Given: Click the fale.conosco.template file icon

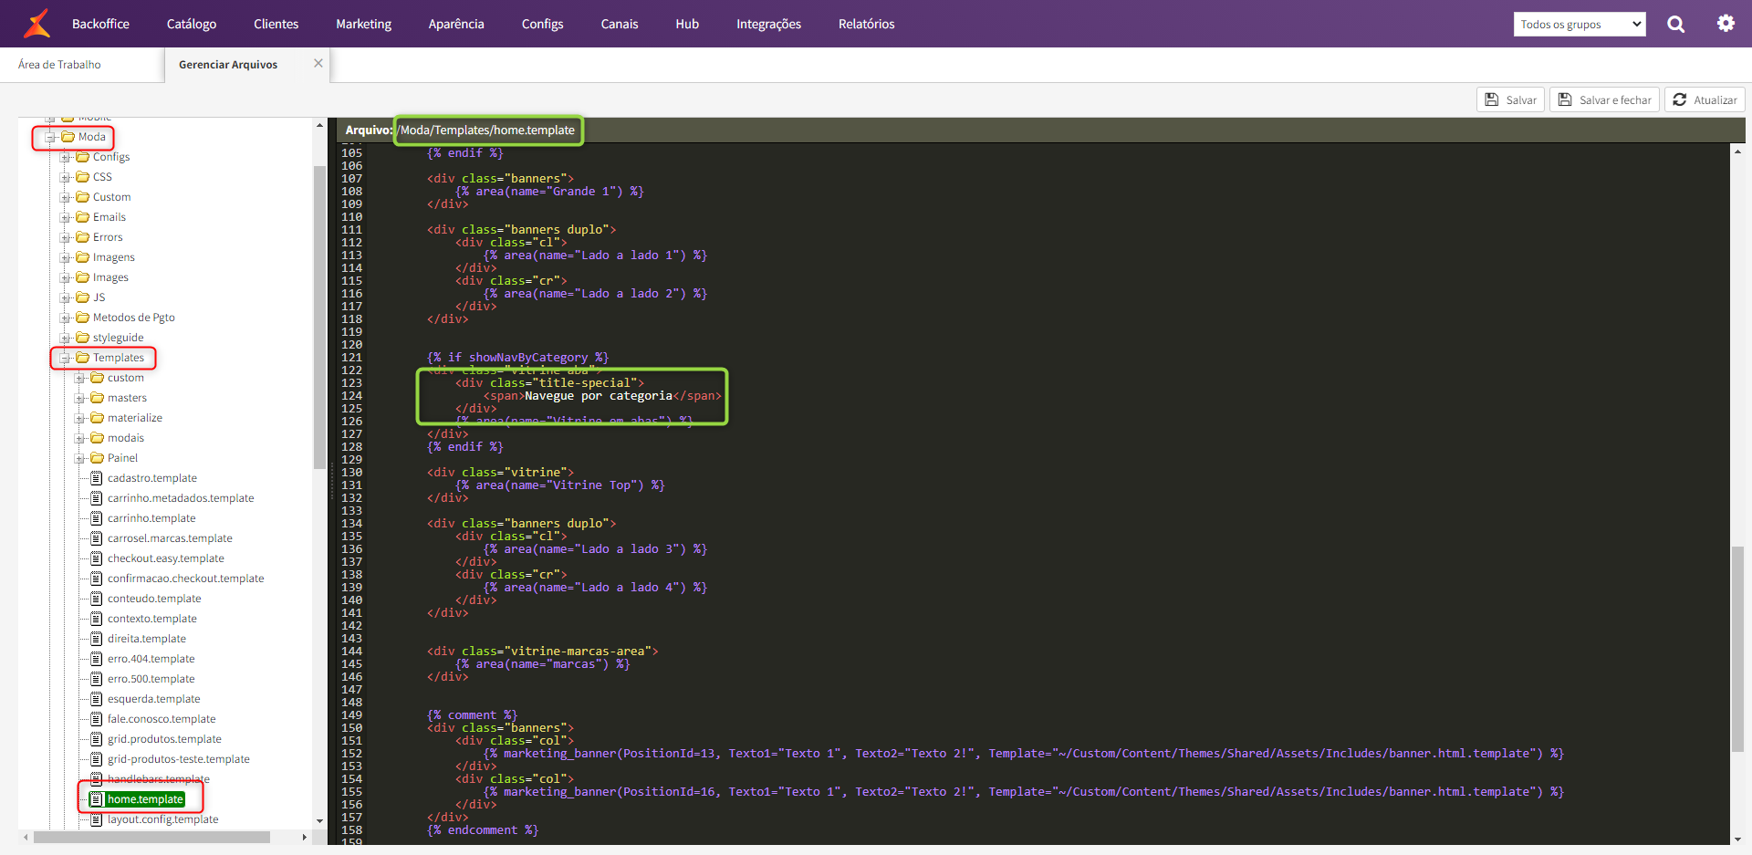Looking at the screenshot, I should point(96,719).
